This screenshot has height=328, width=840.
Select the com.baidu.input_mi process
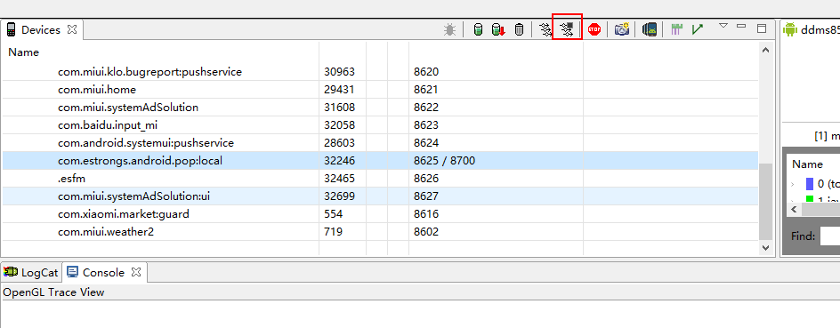tap(108, 125)
